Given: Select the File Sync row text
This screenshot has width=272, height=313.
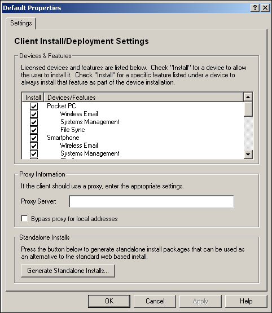Looking at the screenshot, I should coord(72,130).
